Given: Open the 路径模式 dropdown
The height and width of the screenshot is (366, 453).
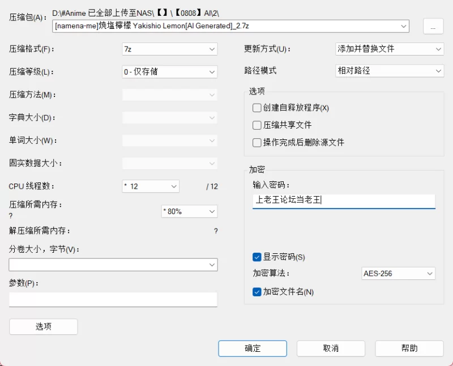Looking at the screenshot, I should tap(390, 71).
